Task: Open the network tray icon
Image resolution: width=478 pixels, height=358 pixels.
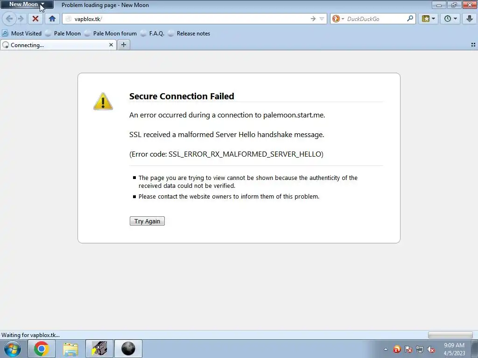Action: coord(420,349)
